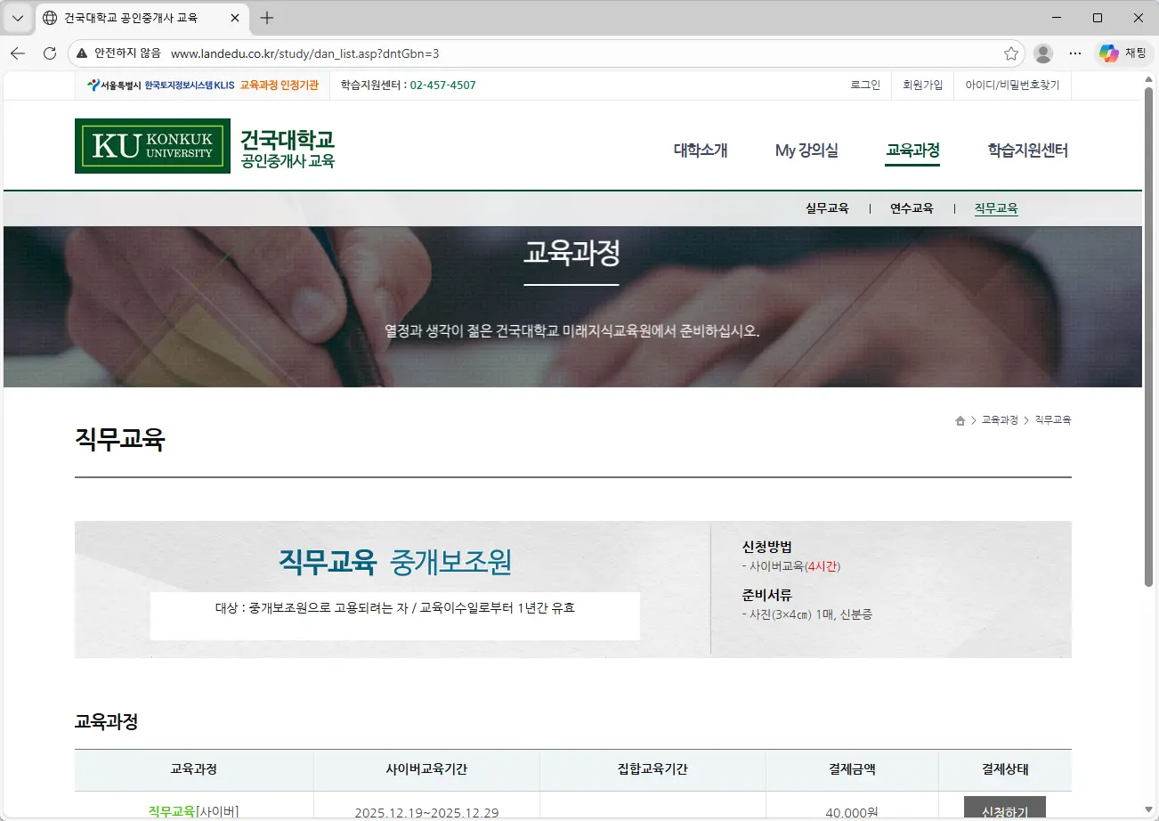The width and height of the screenshot is (1159, 821).
Task: Reload the page using the refresh icon
Action: coord(49,53)
